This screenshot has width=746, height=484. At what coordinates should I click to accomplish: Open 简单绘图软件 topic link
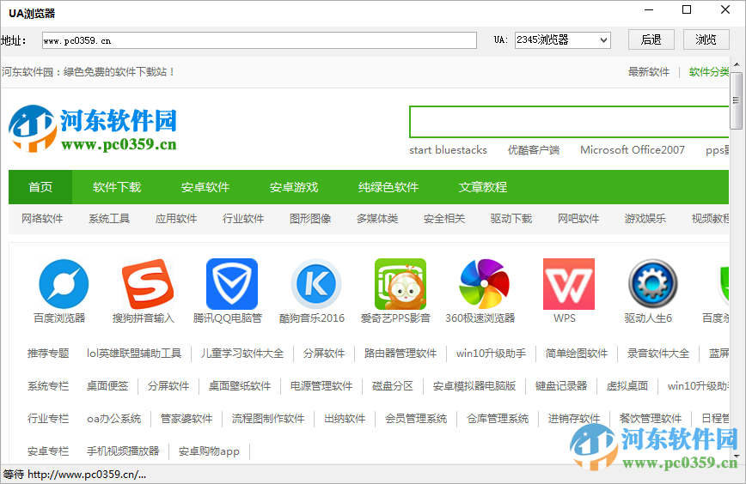[x=576, y=354]
